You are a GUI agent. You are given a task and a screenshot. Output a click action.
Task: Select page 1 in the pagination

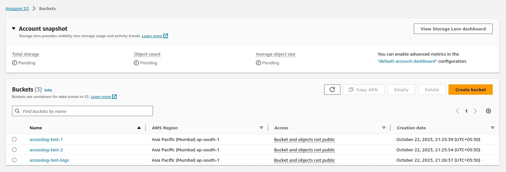point(466,111)
